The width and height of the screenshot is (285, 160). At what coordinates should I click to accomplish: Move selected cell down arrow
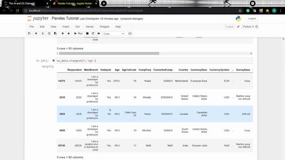[x=69, y=34]
